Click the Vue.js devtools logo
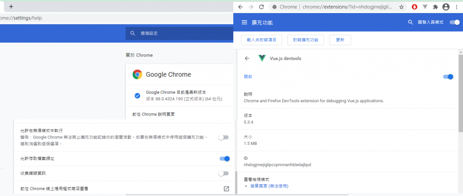Image resolution: width=463 pixels, height=196 pixels. (262, 58)
